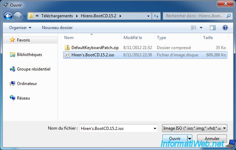Expand the arrow after Hirens.BootCD.15.2 breadcrumb
This screenshot has width=236, height=150.
[120, 16]
